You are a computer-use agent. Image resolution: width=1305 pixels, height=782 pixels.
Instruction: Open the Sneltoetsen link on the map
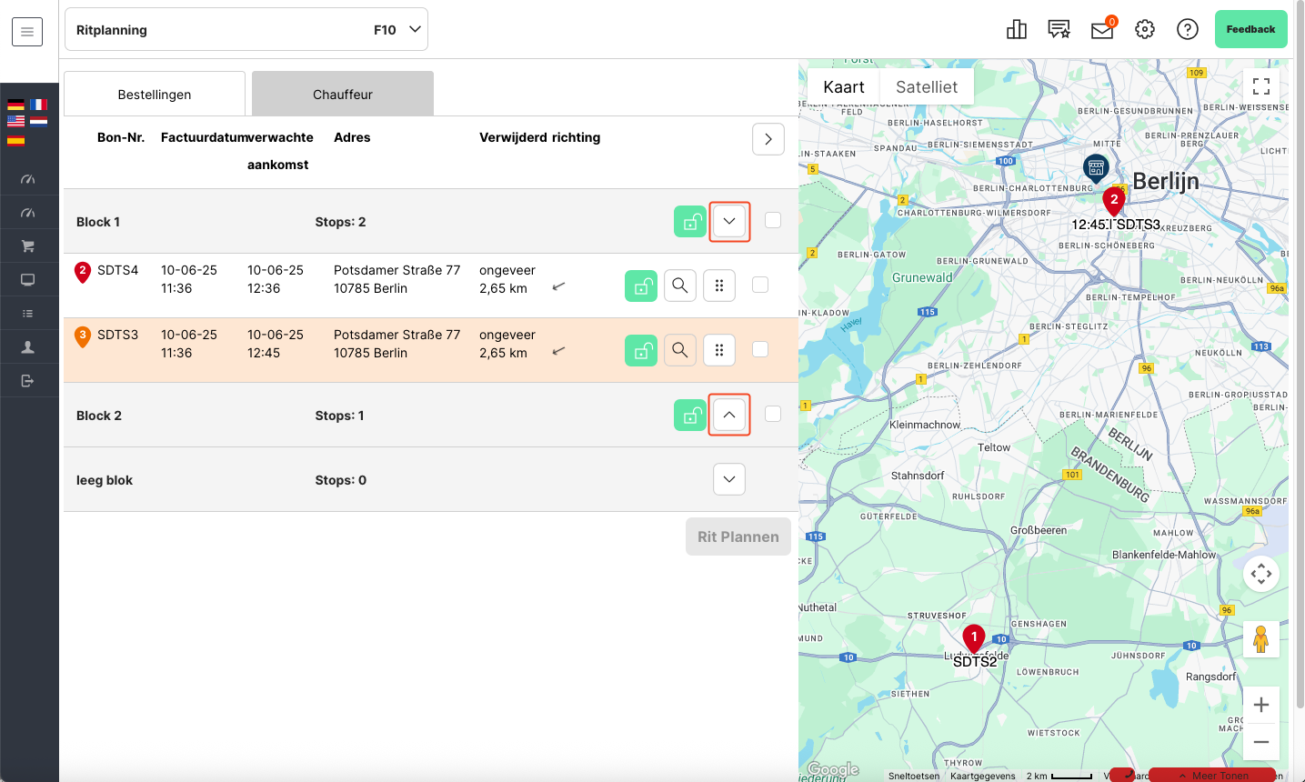click(x=914, y=776)
